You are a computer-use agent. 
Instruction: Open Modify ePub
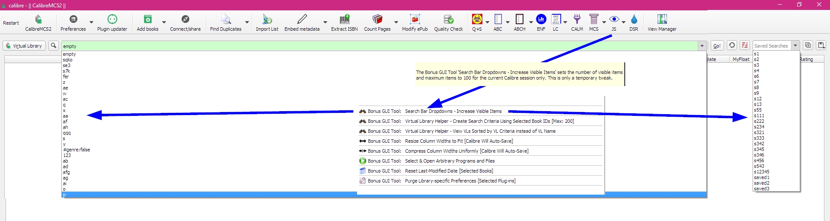tap(415, 19)
